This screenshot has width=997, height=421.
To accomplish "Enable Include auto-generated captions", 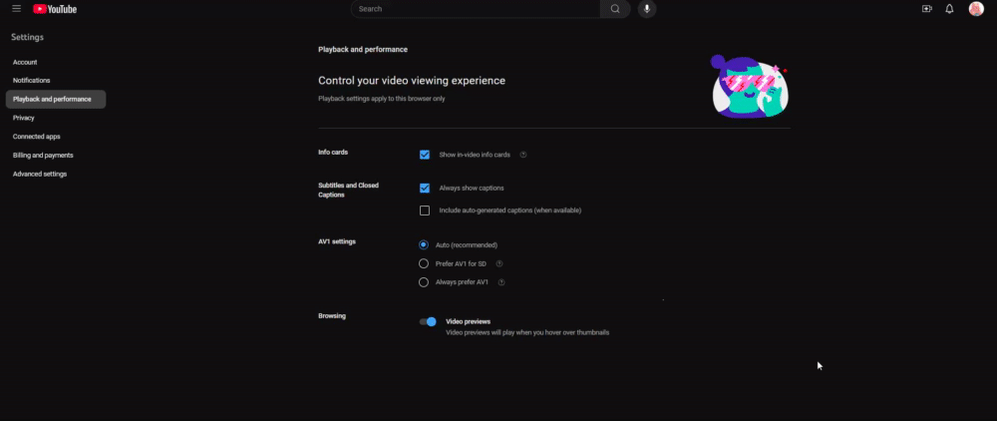I will [425, 210].
